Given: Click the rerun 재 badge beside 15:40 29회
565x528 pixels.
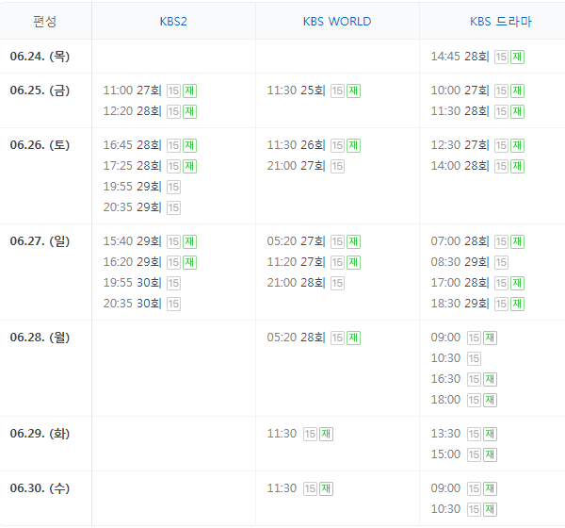Looking at the screenshot, I should (189, 241).
